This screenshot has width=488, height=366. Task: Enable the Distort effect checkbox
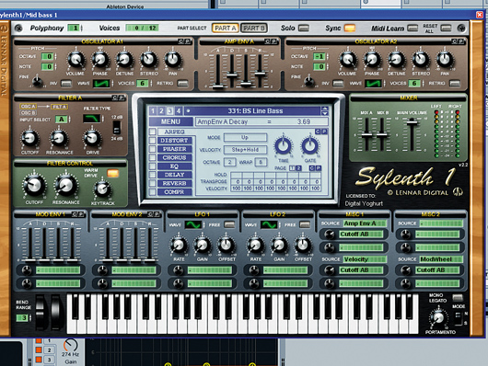(x=153, y=141)
